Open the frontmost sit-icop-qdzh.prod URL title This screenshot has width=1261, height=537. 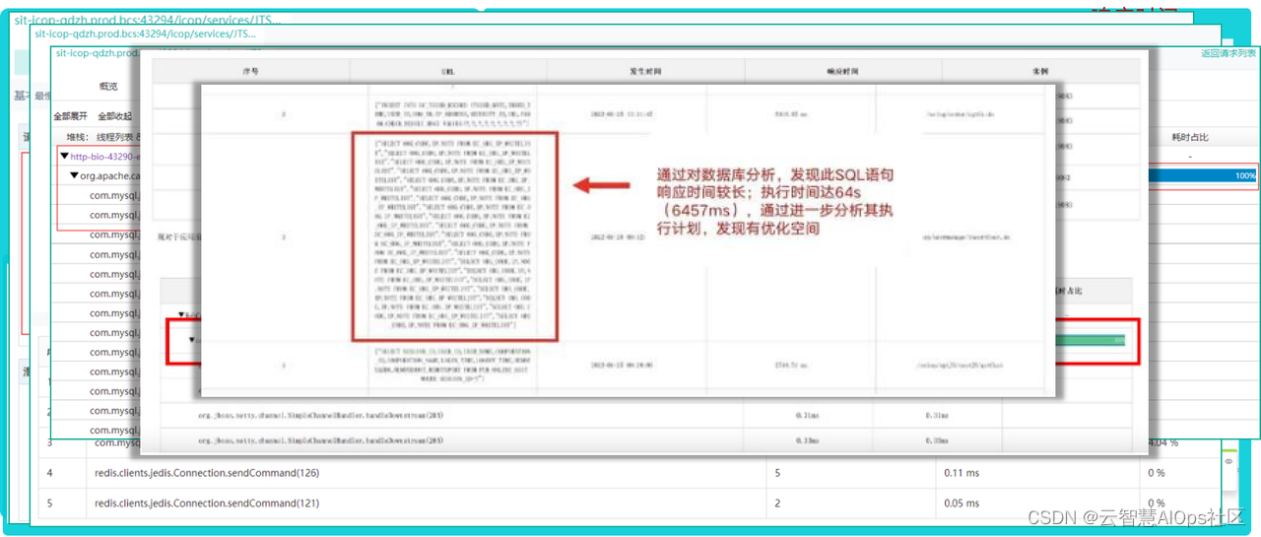pyautogui.click(x=98, y=53)
